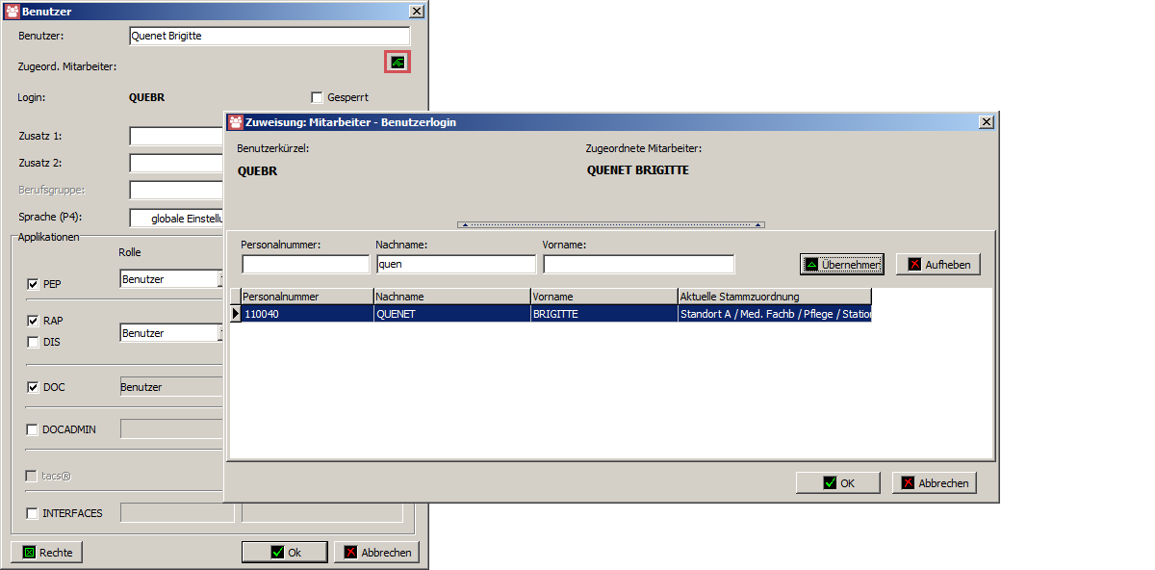Screen dimensions: 1155x570
Task: Click the Zusatz 1 input field
Action: point(176,136)
